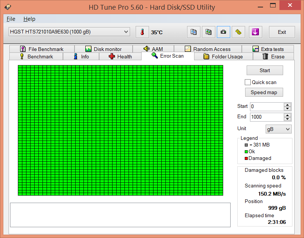Click the Start scan button
This screenshot has height=238, width=304.
265,70
